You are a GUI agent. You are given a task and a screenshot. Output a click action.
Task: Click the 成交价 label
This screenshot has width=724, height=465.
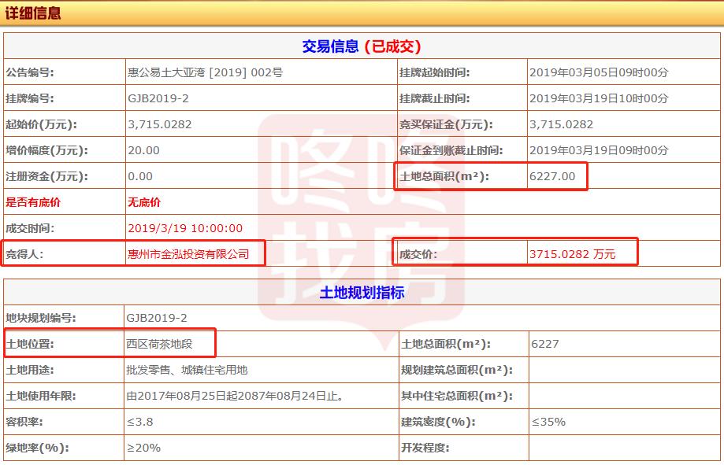tap(418, 254)
